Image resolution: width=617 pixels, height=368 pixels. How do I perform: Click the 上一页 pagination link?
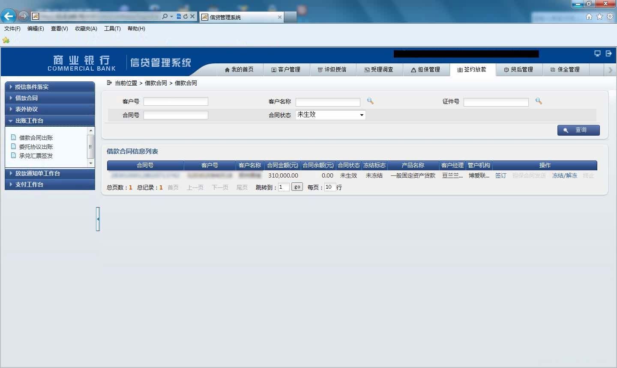[x=195, y=187]
